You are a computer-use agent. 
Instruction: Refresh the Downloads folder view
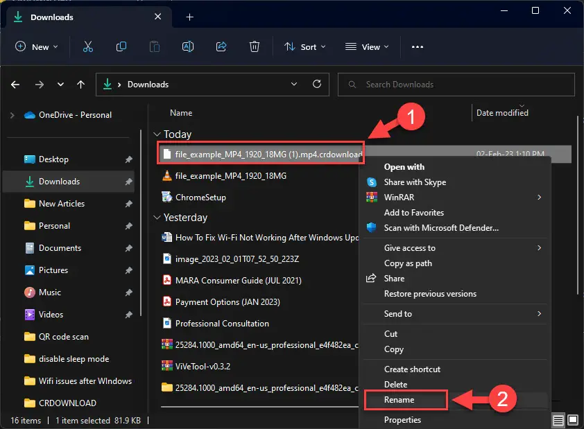(x=317, y=84)
